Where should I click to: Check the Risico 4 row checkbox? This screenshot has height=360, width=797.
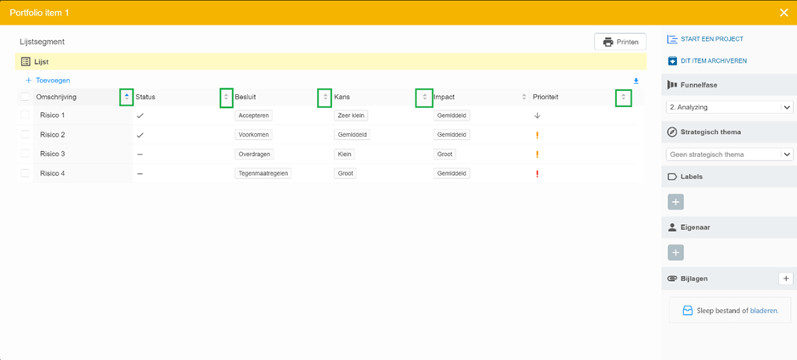25,173
